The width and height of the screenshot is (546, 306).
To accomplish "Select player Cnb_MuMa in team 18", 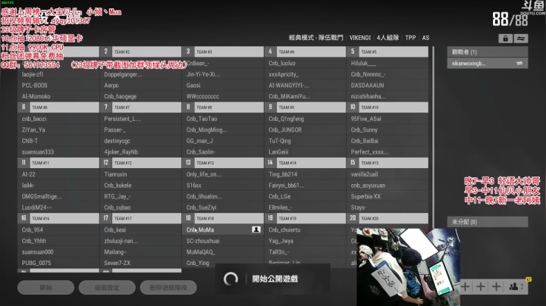I will 223,229.
